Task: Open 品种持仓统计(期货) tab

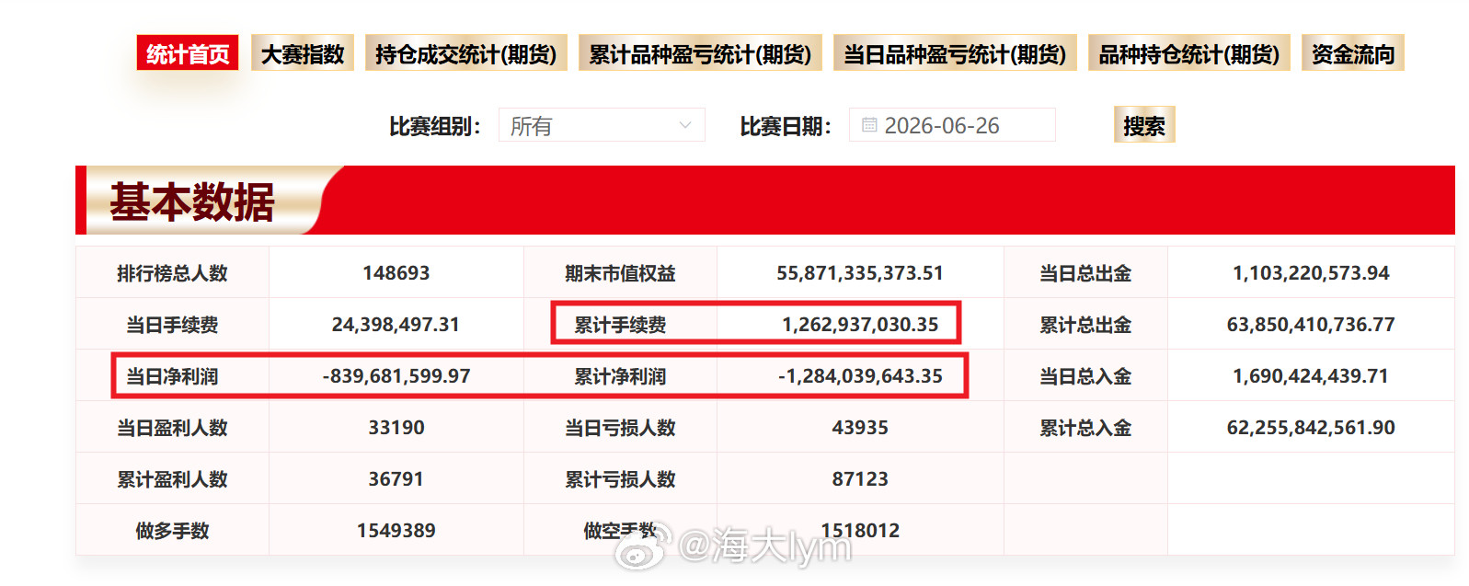Action: coord(1189,53)
